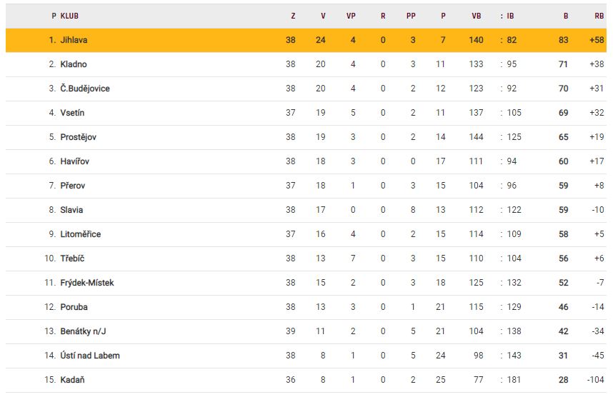Sort by the KLUB column header
The width and height of the screenshot is (613, 397).
click(x=70, y=15)
